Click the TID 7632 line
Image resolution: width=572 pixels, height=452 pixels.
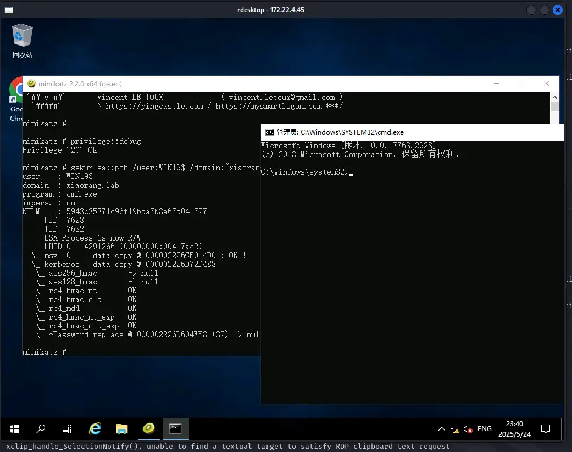pos(64,229)
